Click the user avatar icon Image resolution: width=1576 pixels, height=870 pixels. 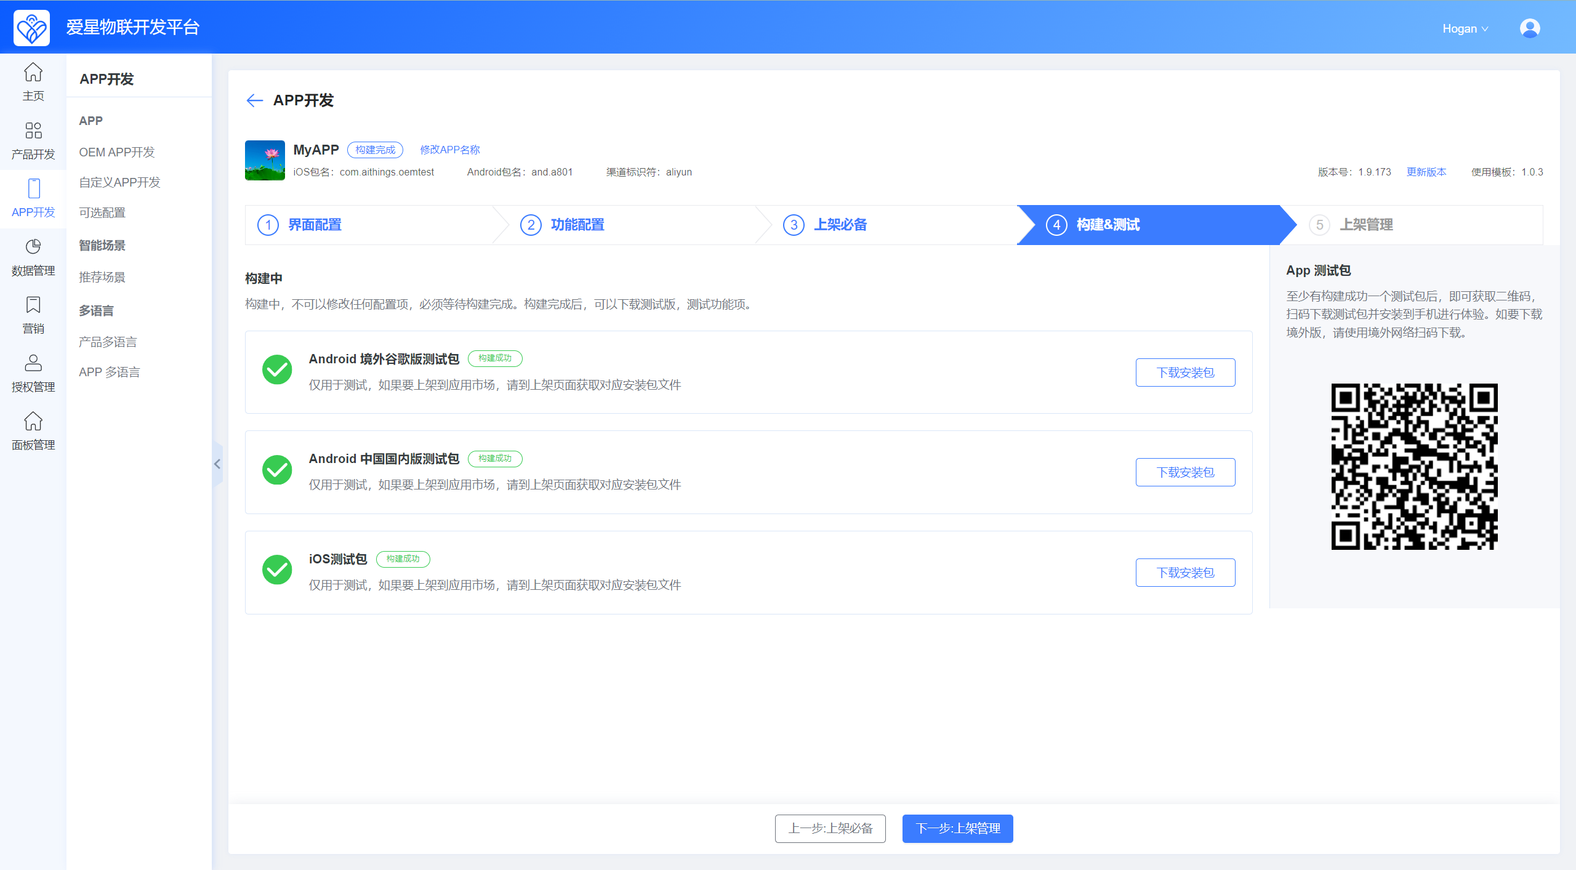pyautogui.click(x=1529, y=28)
